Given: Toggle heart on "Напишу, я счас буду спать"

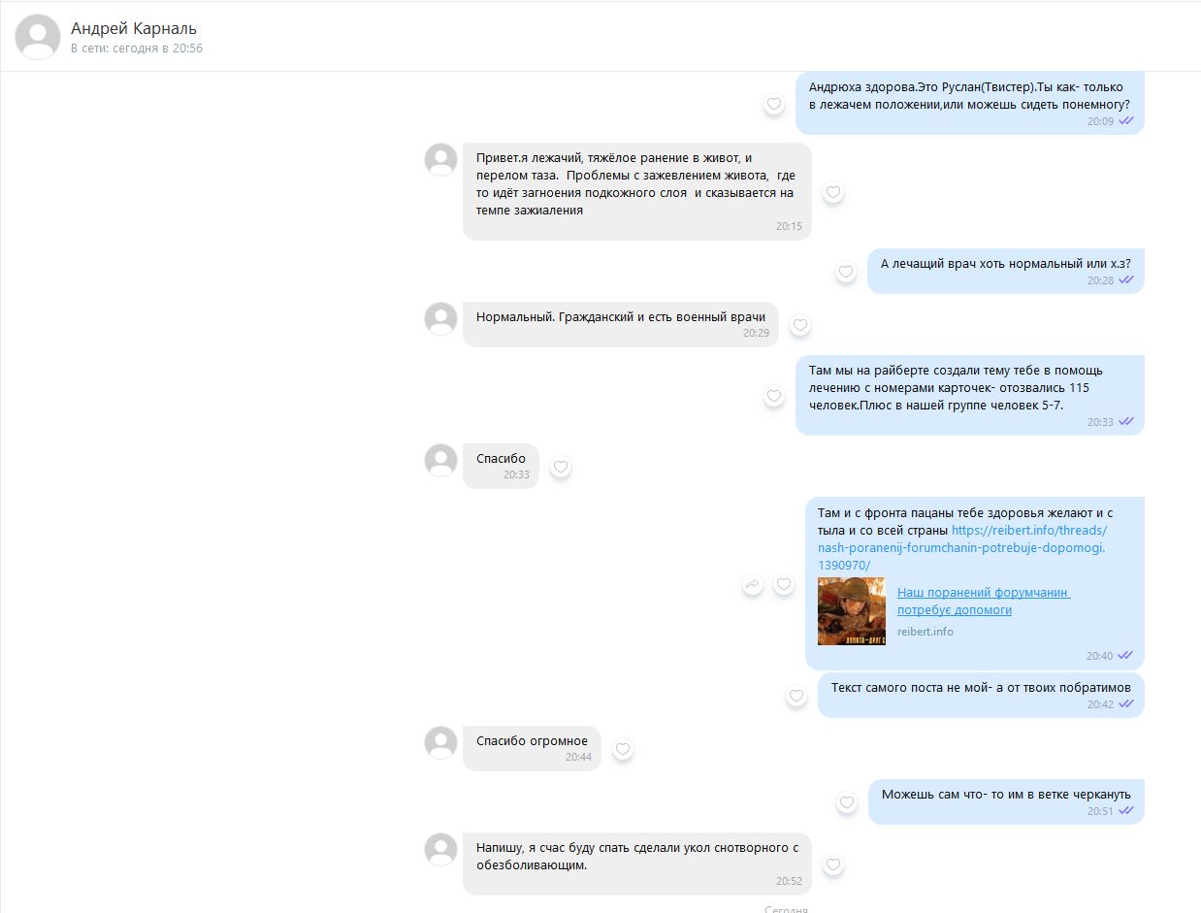Looking at the screenshot, I should [833, 864].
